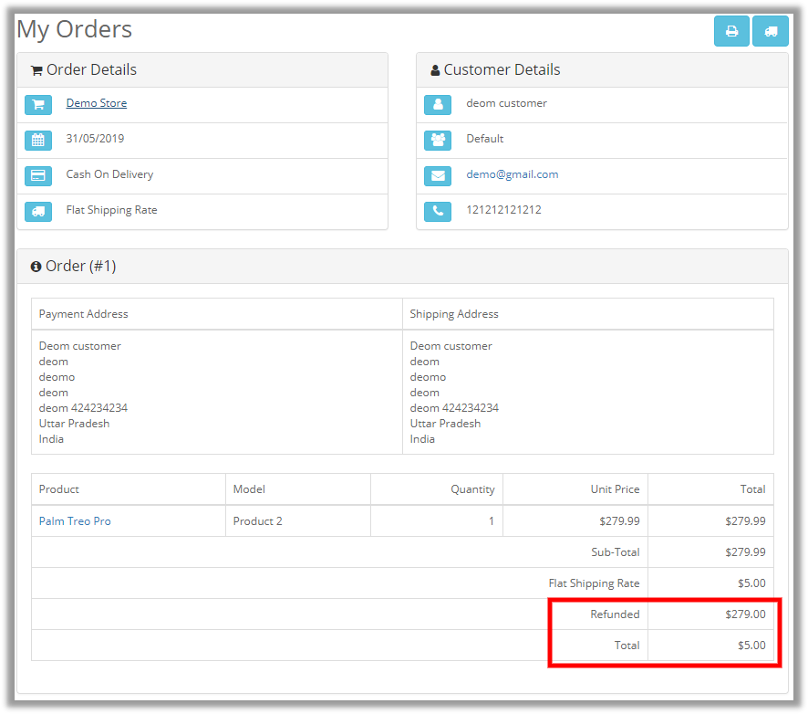Click the store cart icon beside Demo Store

(x=38, y=105)
